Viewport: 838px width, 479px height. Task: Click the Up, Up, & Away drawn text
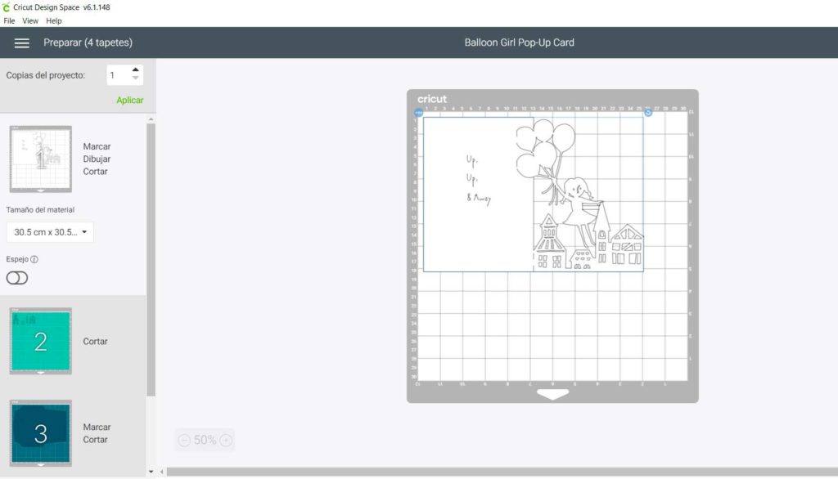[478, 179]
